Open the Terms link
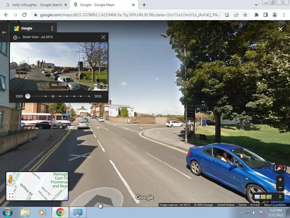 pyautogui.click(x=242, y=205)
